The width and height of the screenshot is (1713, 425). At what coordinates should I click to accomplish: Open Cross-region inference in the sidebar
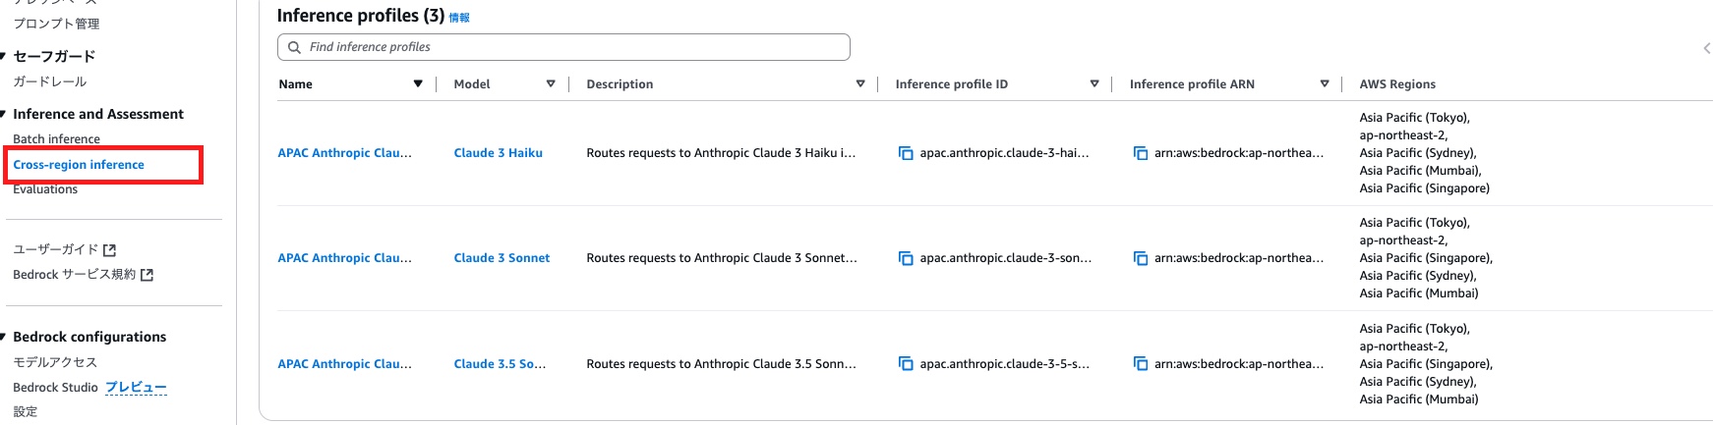point(79,165)
